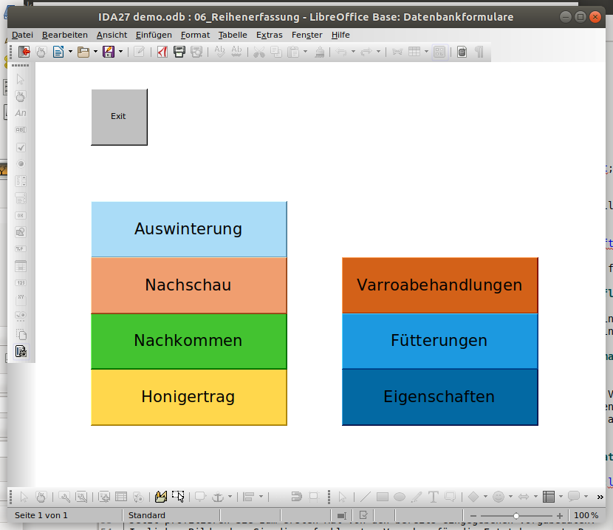
Task: Click the zoom out minus button
Action: [473, 516]
